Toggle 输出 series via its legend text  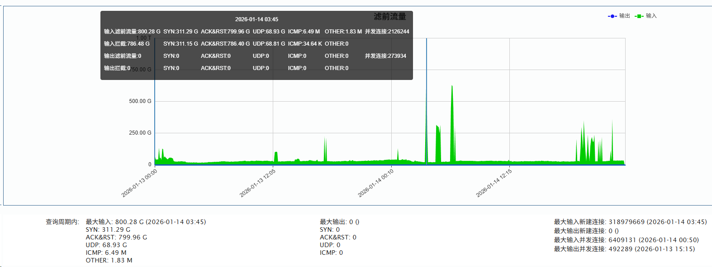[x=624, y=16]
